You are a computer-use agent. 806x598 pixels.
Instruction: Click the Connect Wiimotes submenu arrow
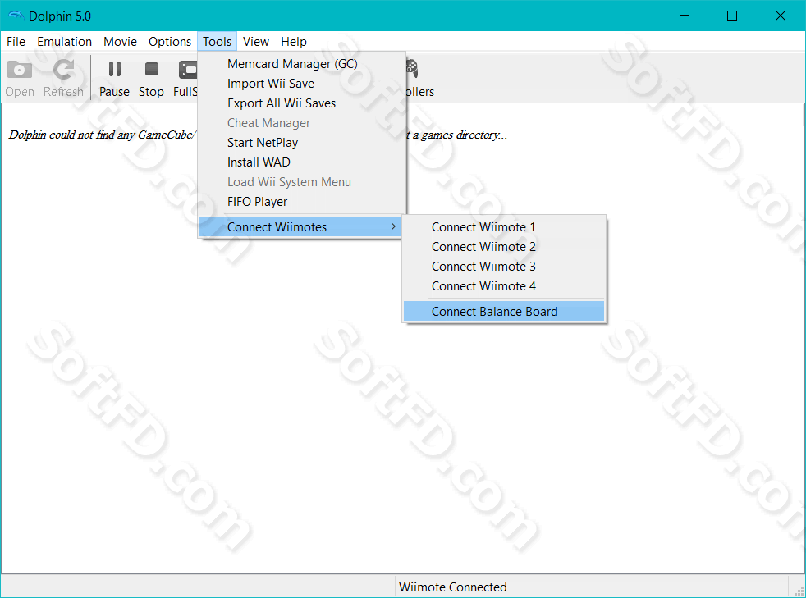coord(393,226)
